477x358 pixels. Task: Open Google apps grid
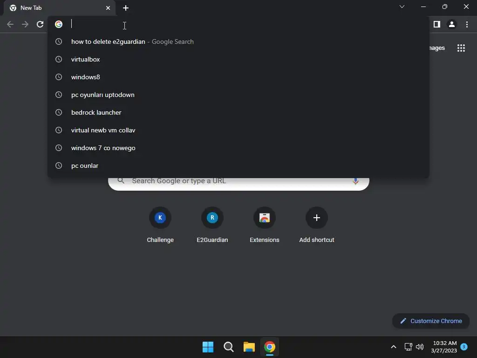[461, 48]
